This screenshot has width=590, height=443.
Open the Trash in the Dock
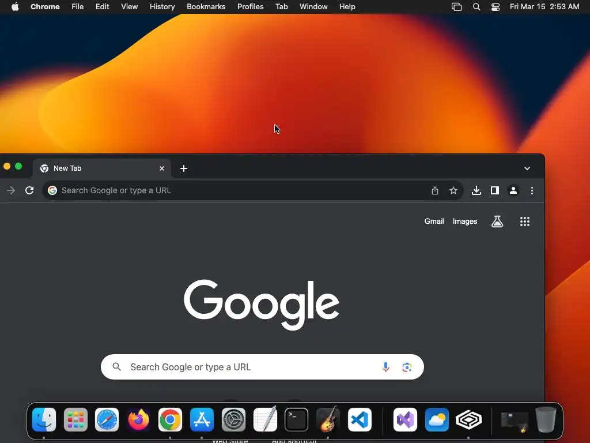point(546,419)
